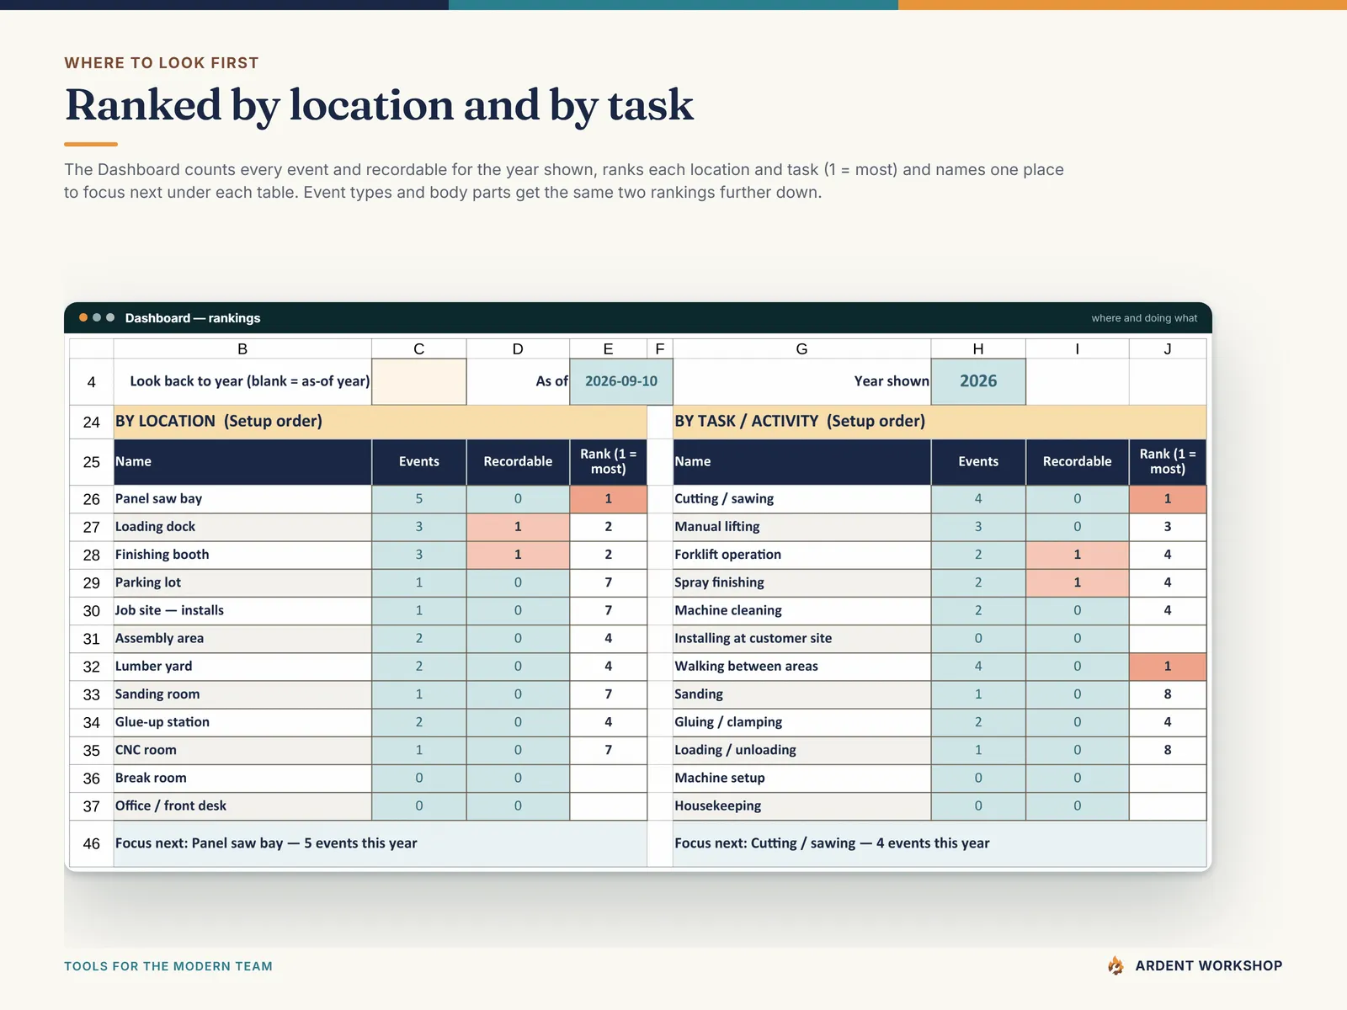This screenshot has width=1347, height=1010.
Task: Click the task table Recordable header
Action: click(1077, 461)
